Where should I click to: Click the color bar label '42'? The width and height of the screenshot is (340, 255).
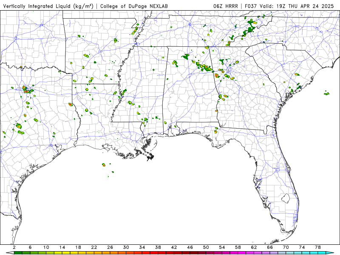point(174,247)
